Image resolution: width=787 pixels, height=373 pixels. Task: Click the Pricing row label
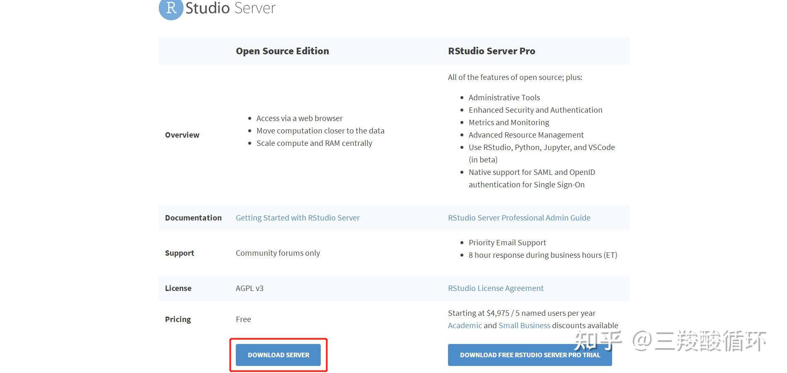point(178,319)
